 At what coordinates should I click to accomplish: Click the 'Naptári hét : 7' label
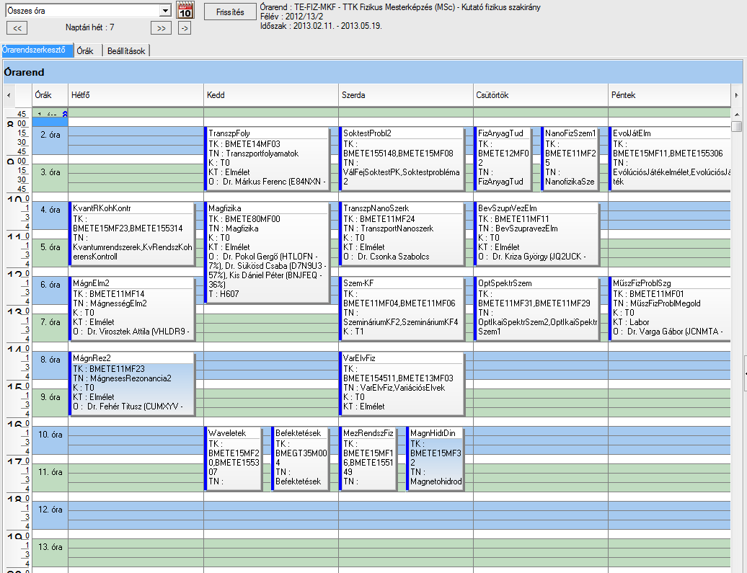tap(89, 27)
